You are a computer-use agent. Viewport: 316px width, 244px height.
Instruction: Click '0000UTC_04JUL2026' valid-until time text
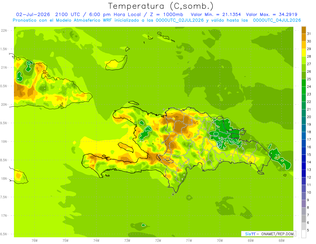(x=277, y=20)
